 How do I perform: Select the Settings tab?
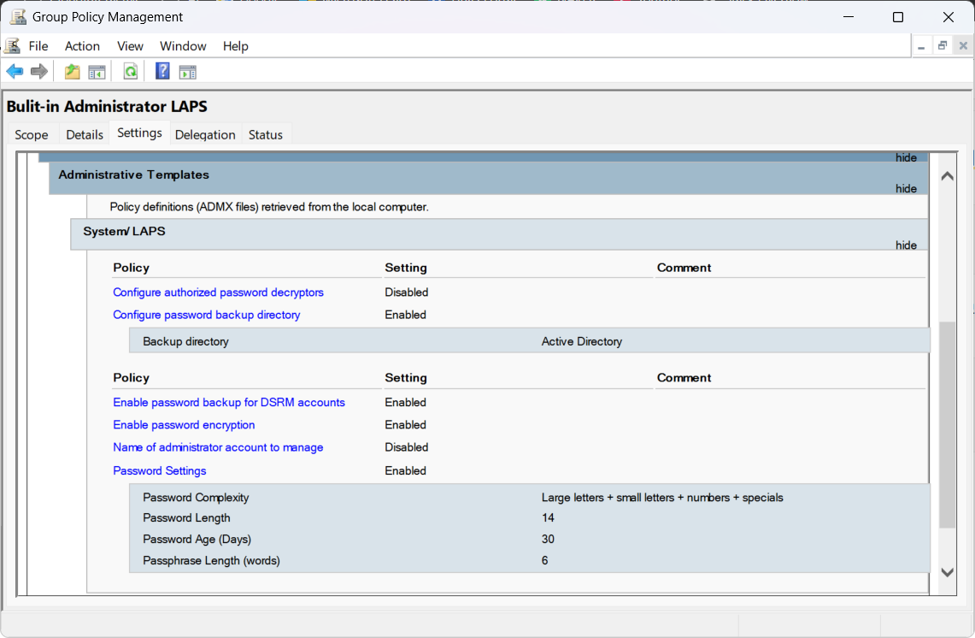pyautogui.click(x=139, y=133)
